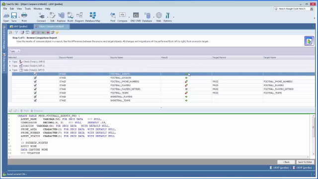Collapse the Table type group
The image size is (318, 179).
click(x=10, y=70)
